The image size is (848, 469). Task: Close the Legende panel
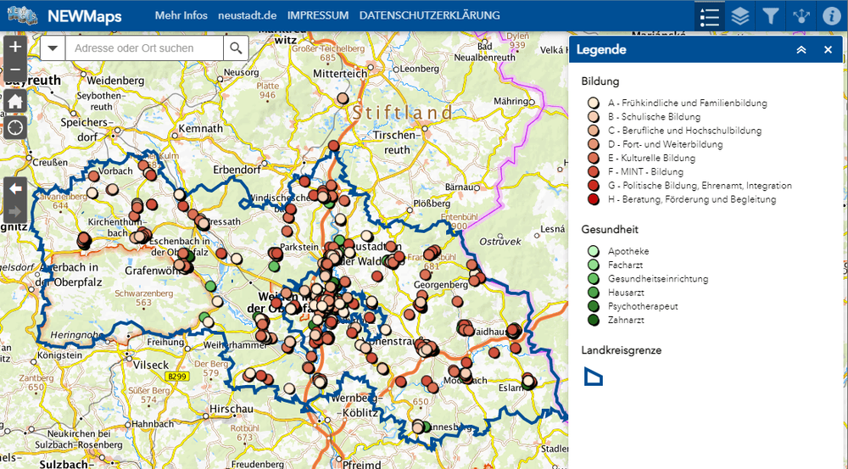pos(828,50)
